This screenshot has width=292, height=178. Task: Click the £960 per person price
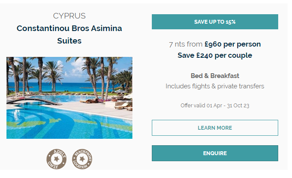(232, 44)
